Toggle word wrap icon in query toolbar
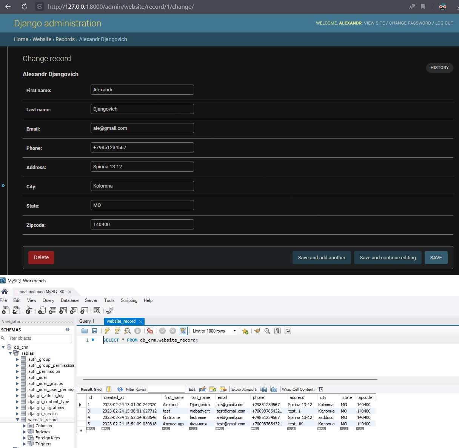Viewport: 459px width, 448px height. point(288,331)
